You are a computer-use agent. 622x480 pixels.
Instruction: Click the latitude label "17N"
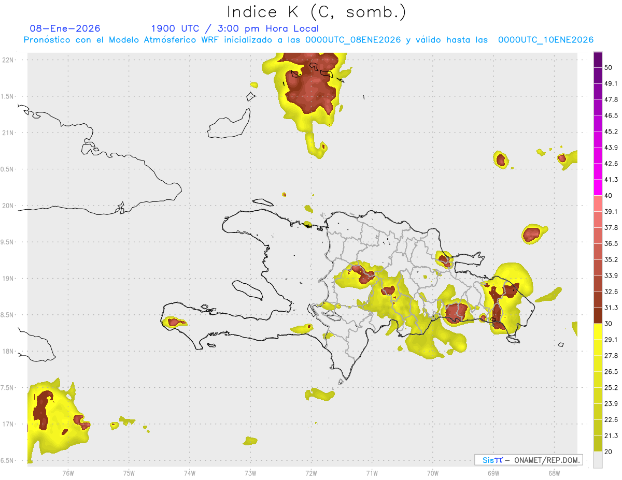click(x=9, y=424)
